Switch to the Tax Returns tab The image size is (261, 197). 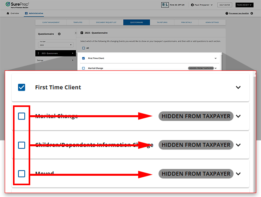click(x=162, y=22)
